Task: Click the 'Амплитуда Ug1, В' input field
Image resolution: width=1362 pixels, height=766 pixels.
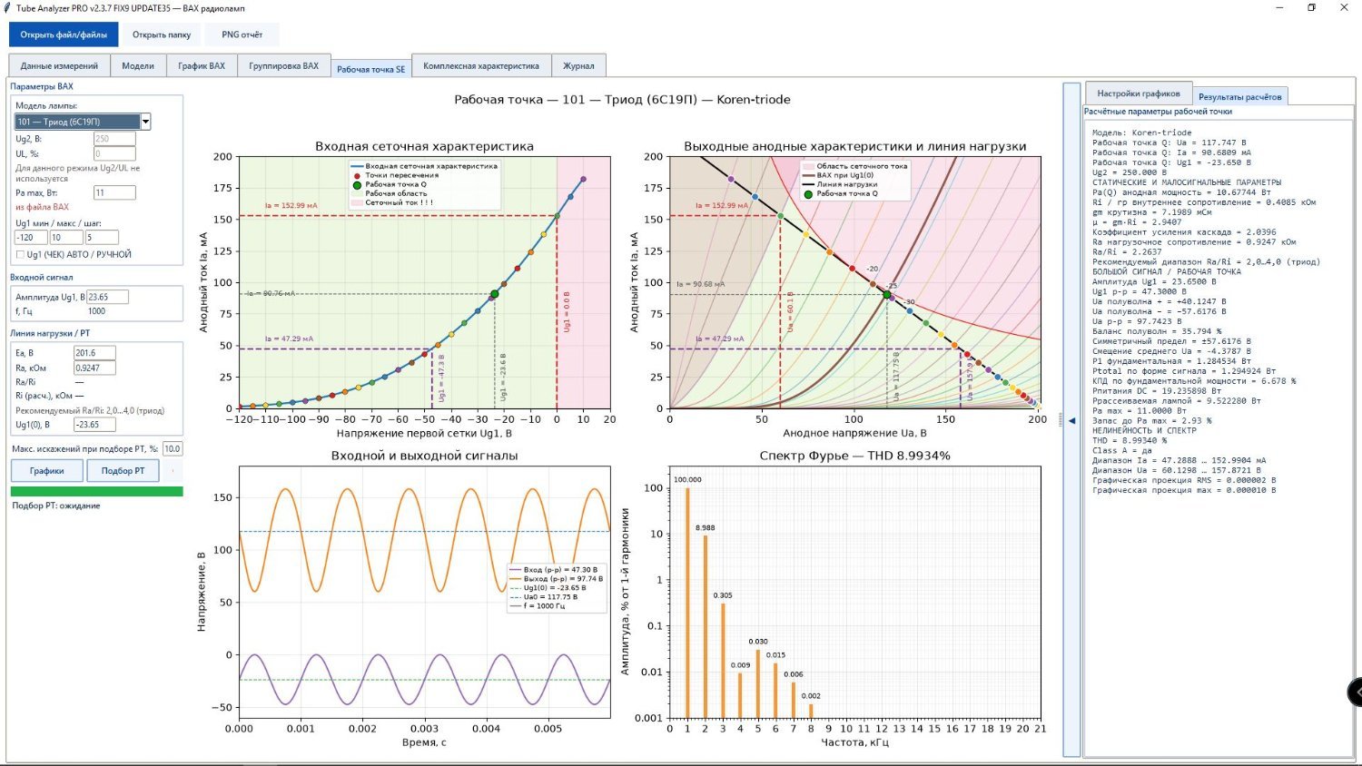Action: (107, 297)
